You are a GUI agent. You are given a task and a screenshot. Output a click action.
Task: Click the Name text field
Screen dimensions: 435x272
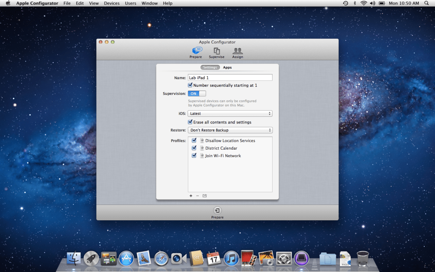click(230, 78)
